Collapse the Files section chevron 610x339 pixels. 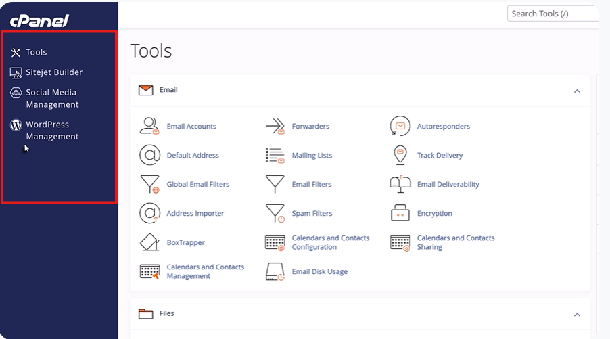577,315
